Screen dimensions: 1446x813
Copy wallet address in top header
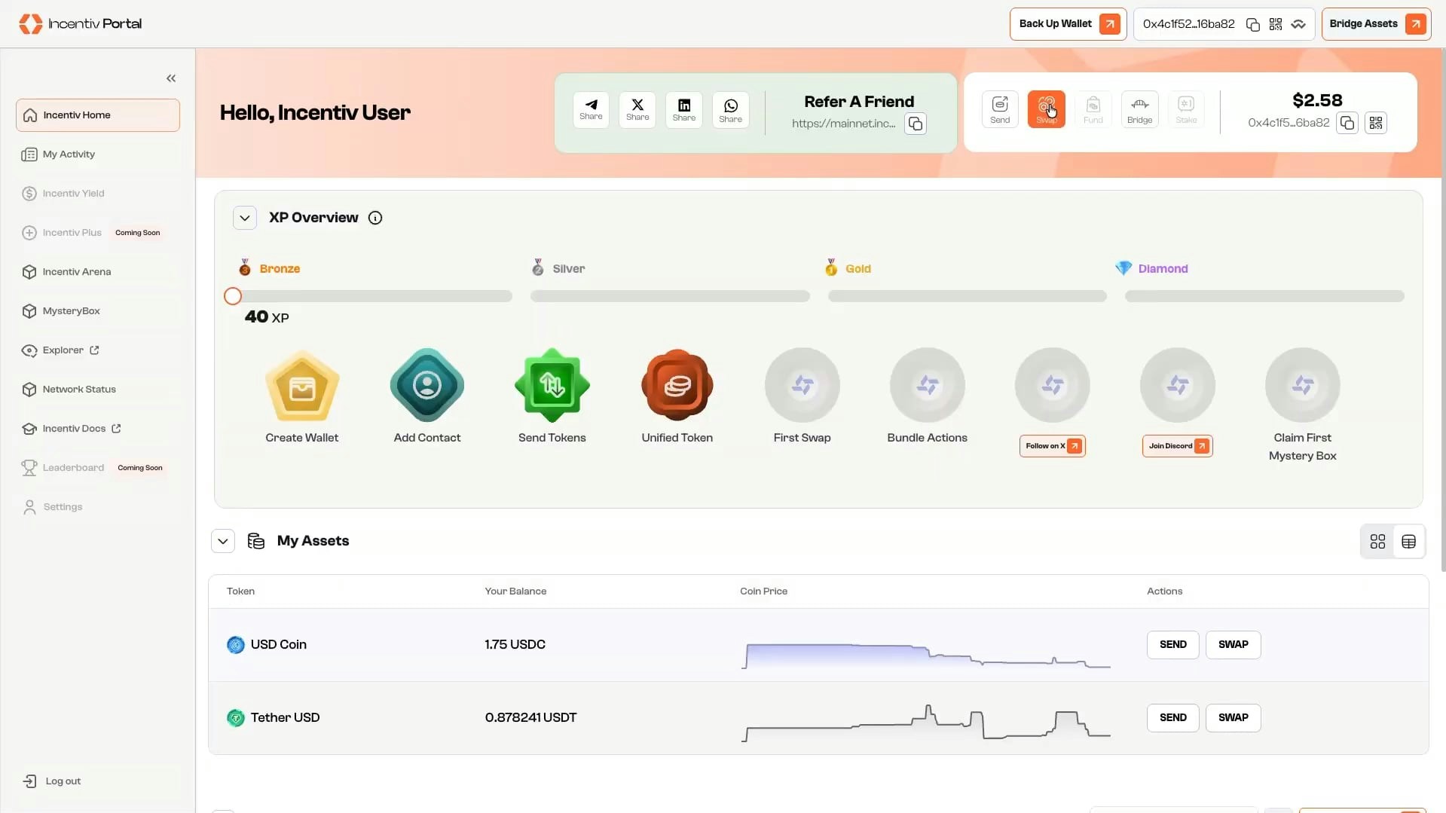[x=1252, y=24]
